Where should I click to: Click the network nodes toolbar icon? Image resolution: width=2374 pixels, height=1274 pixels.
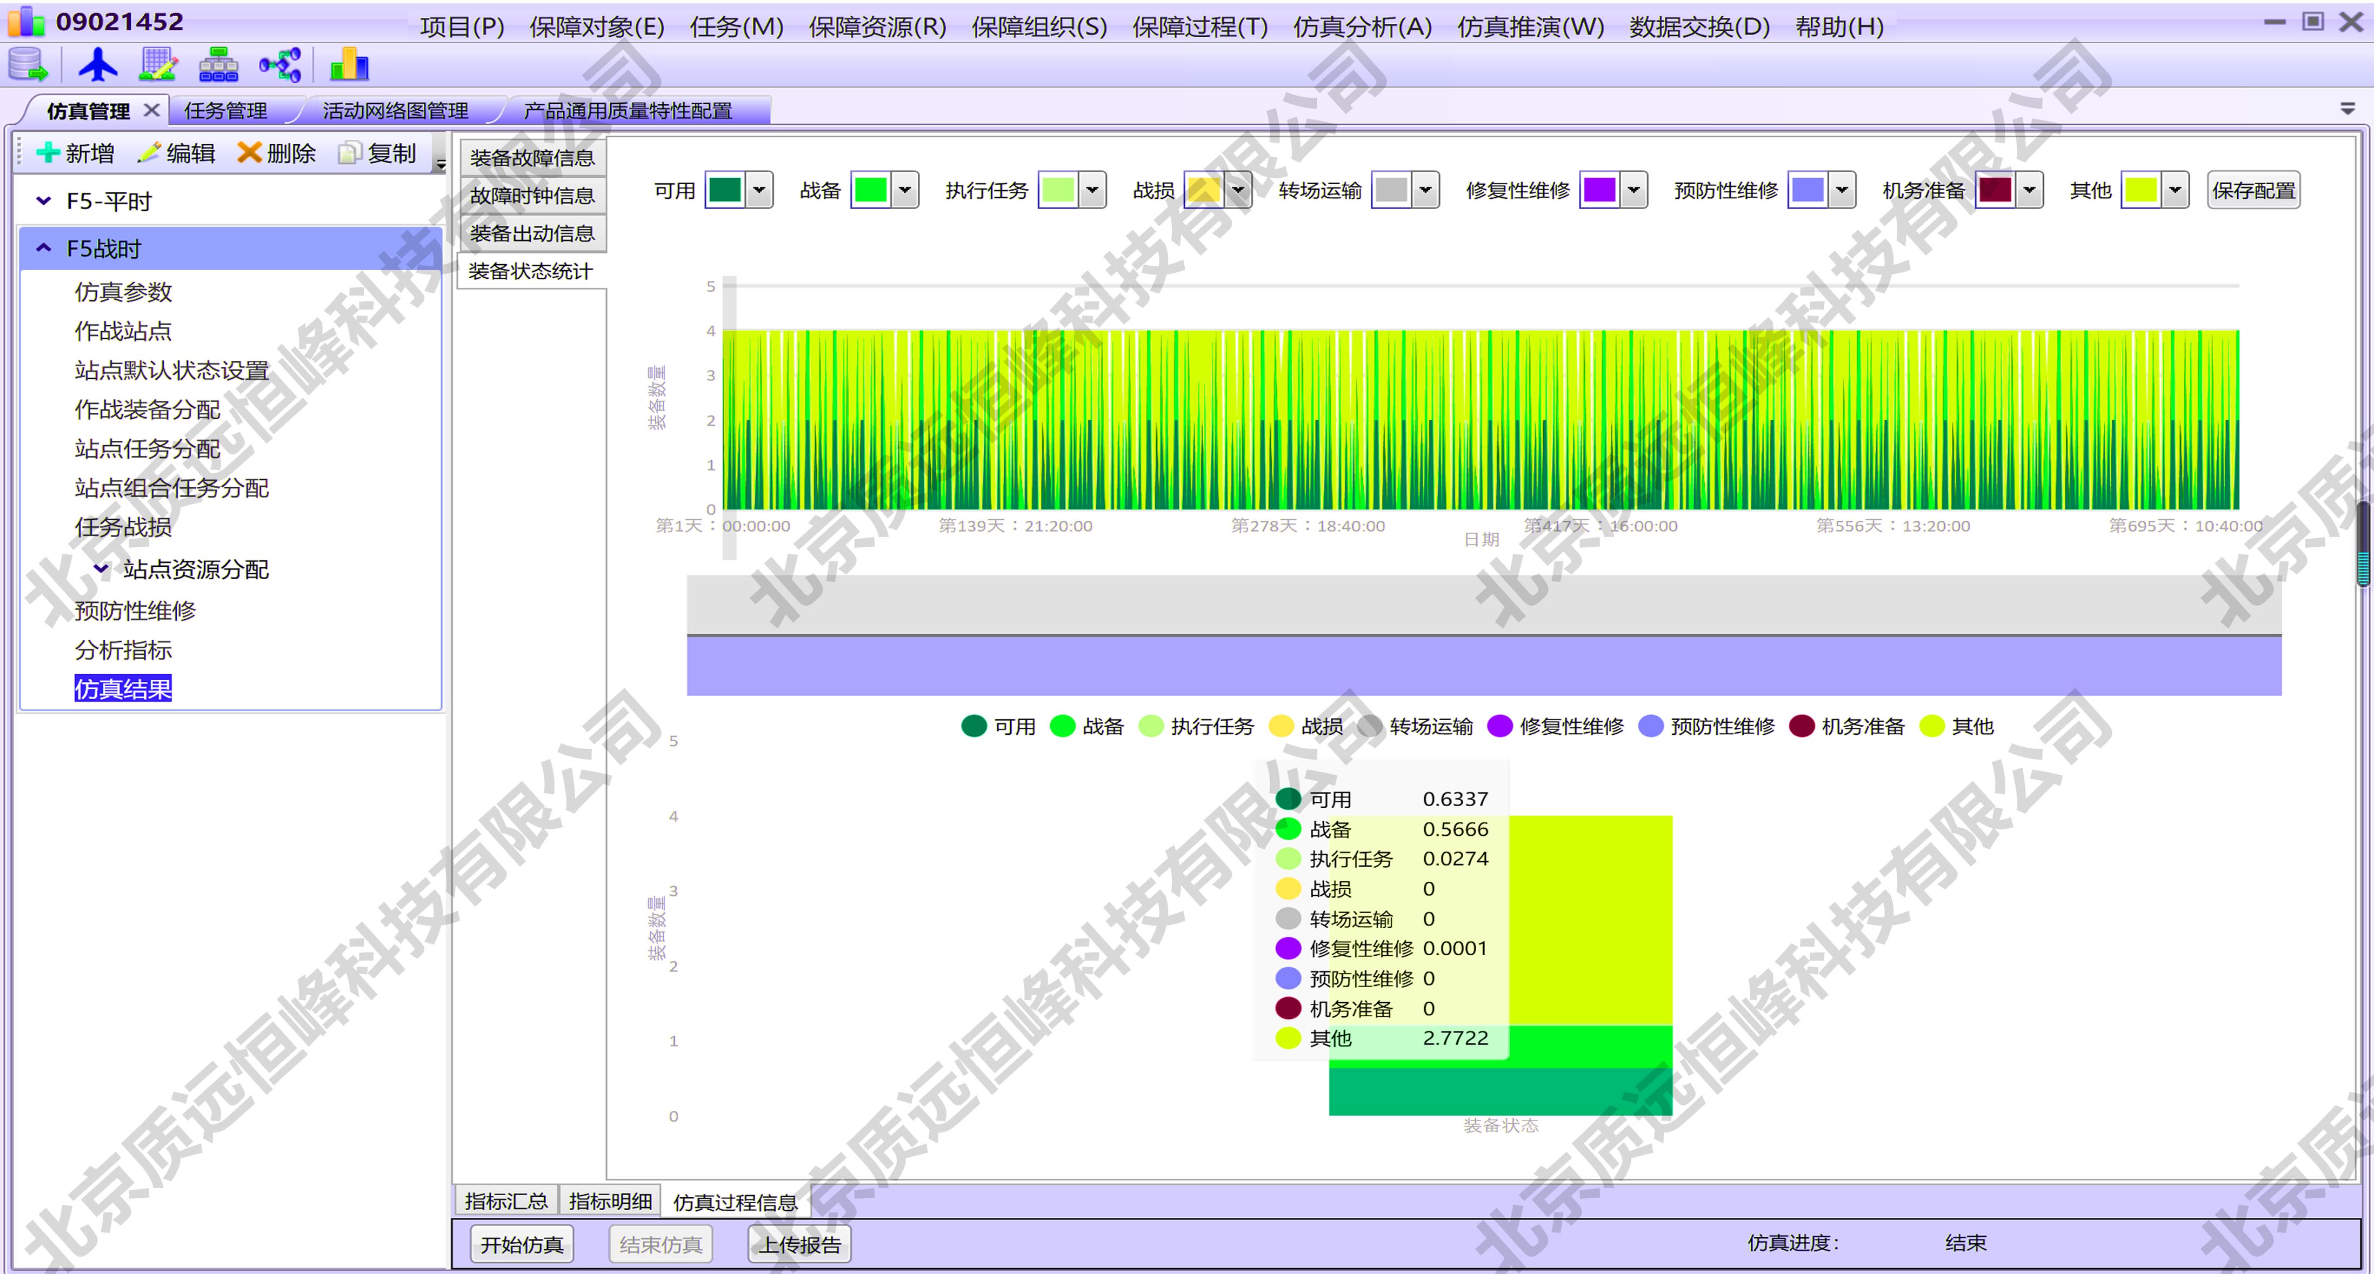(280, 65)
